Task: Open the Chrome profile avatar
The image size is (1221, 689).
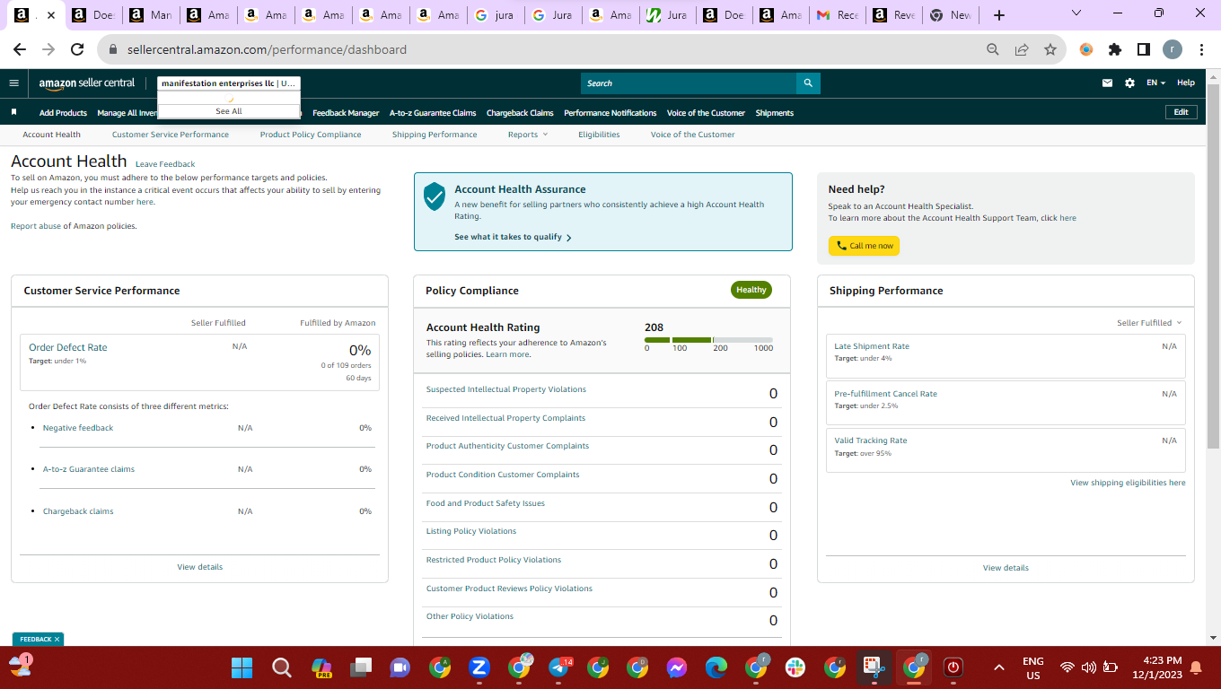Action: [x=1173, y=49]
